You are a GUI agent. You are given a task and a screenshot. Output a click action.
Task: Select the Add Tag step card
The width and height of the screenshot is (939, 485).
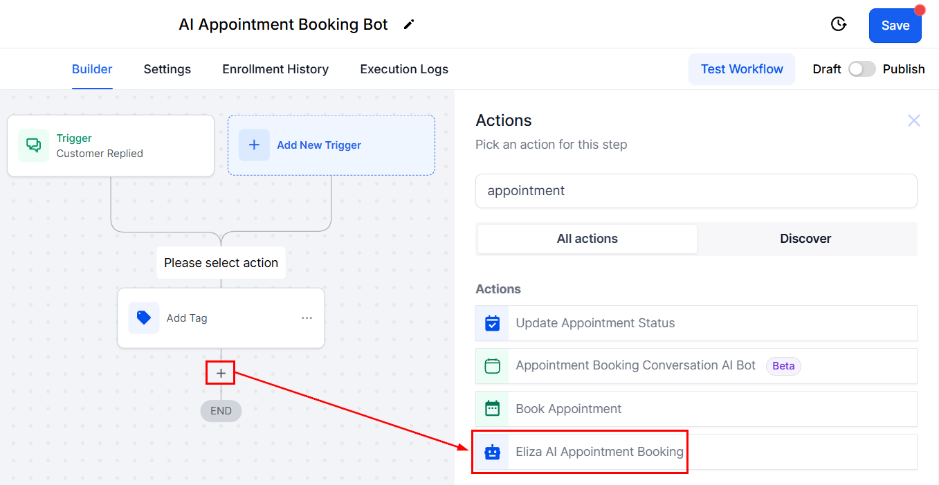tap(221, 318)
